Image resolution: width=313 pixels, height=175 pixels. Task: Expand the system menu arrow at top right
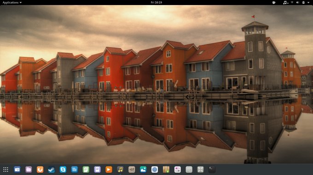(x=309, y=2)
